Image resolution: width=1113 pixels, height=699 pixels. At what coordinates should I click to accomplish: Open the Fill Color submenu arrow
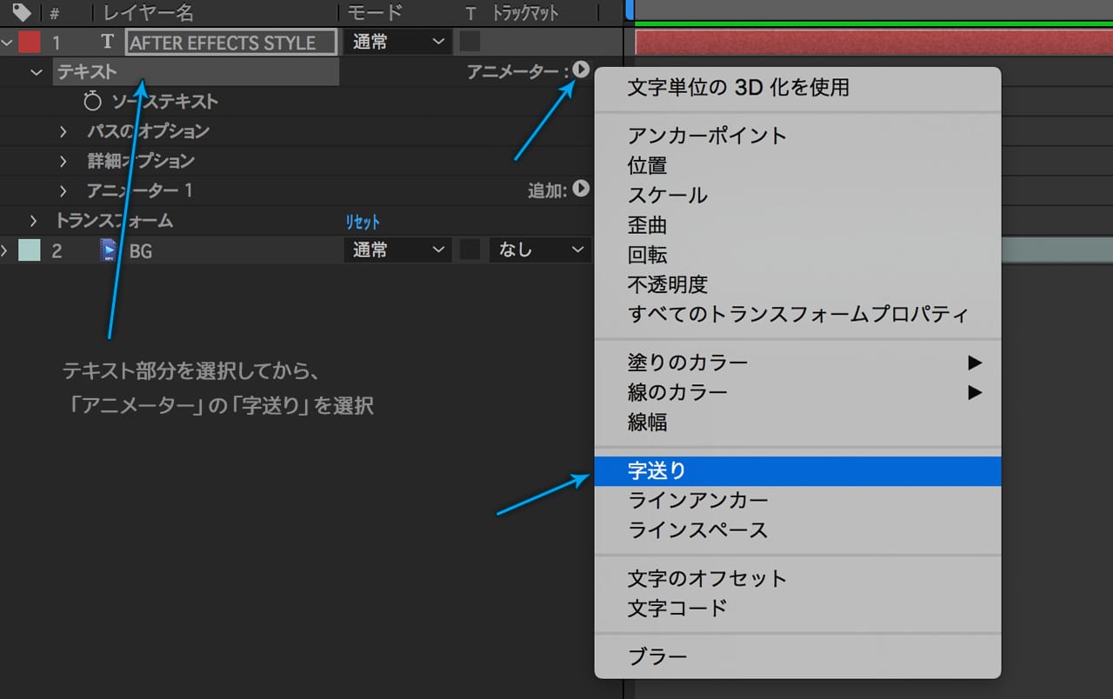975,363
